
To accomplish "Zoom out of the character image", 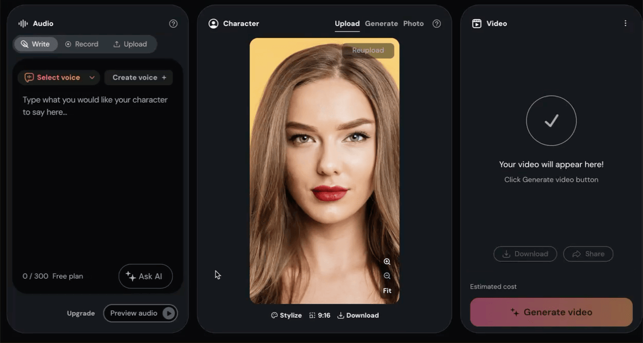I will (x=387, y=276).
